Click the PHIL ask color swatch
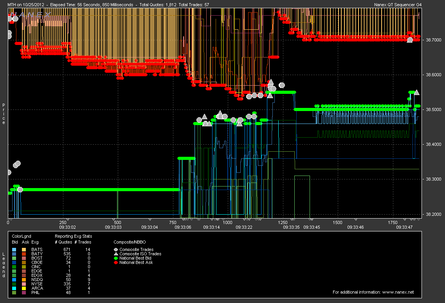This screenshot has height=303, width=445. tap(24, 292)
